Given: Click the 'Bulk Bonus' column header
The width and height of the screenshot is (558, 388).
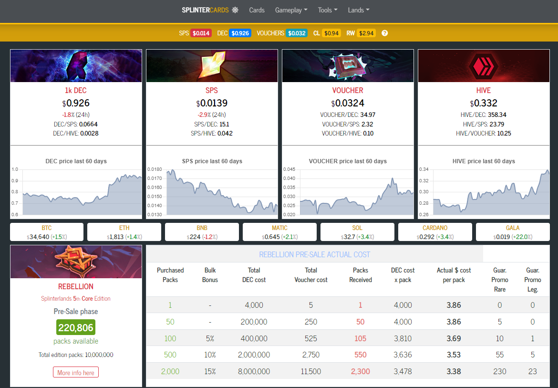Looking at the screenshot, I should (210, 275).
